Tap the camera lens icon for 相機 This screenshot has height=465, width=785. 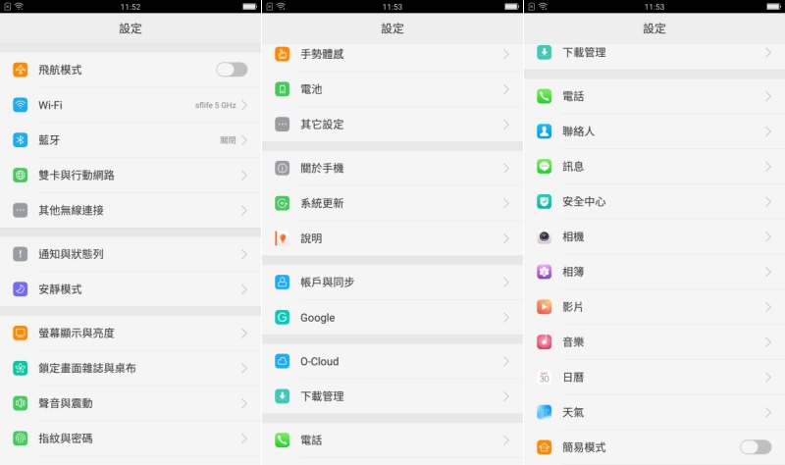[x=545, y=236]
